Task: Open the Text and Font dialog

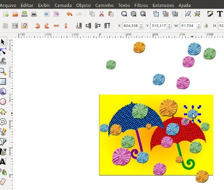Action: [220, 14]
